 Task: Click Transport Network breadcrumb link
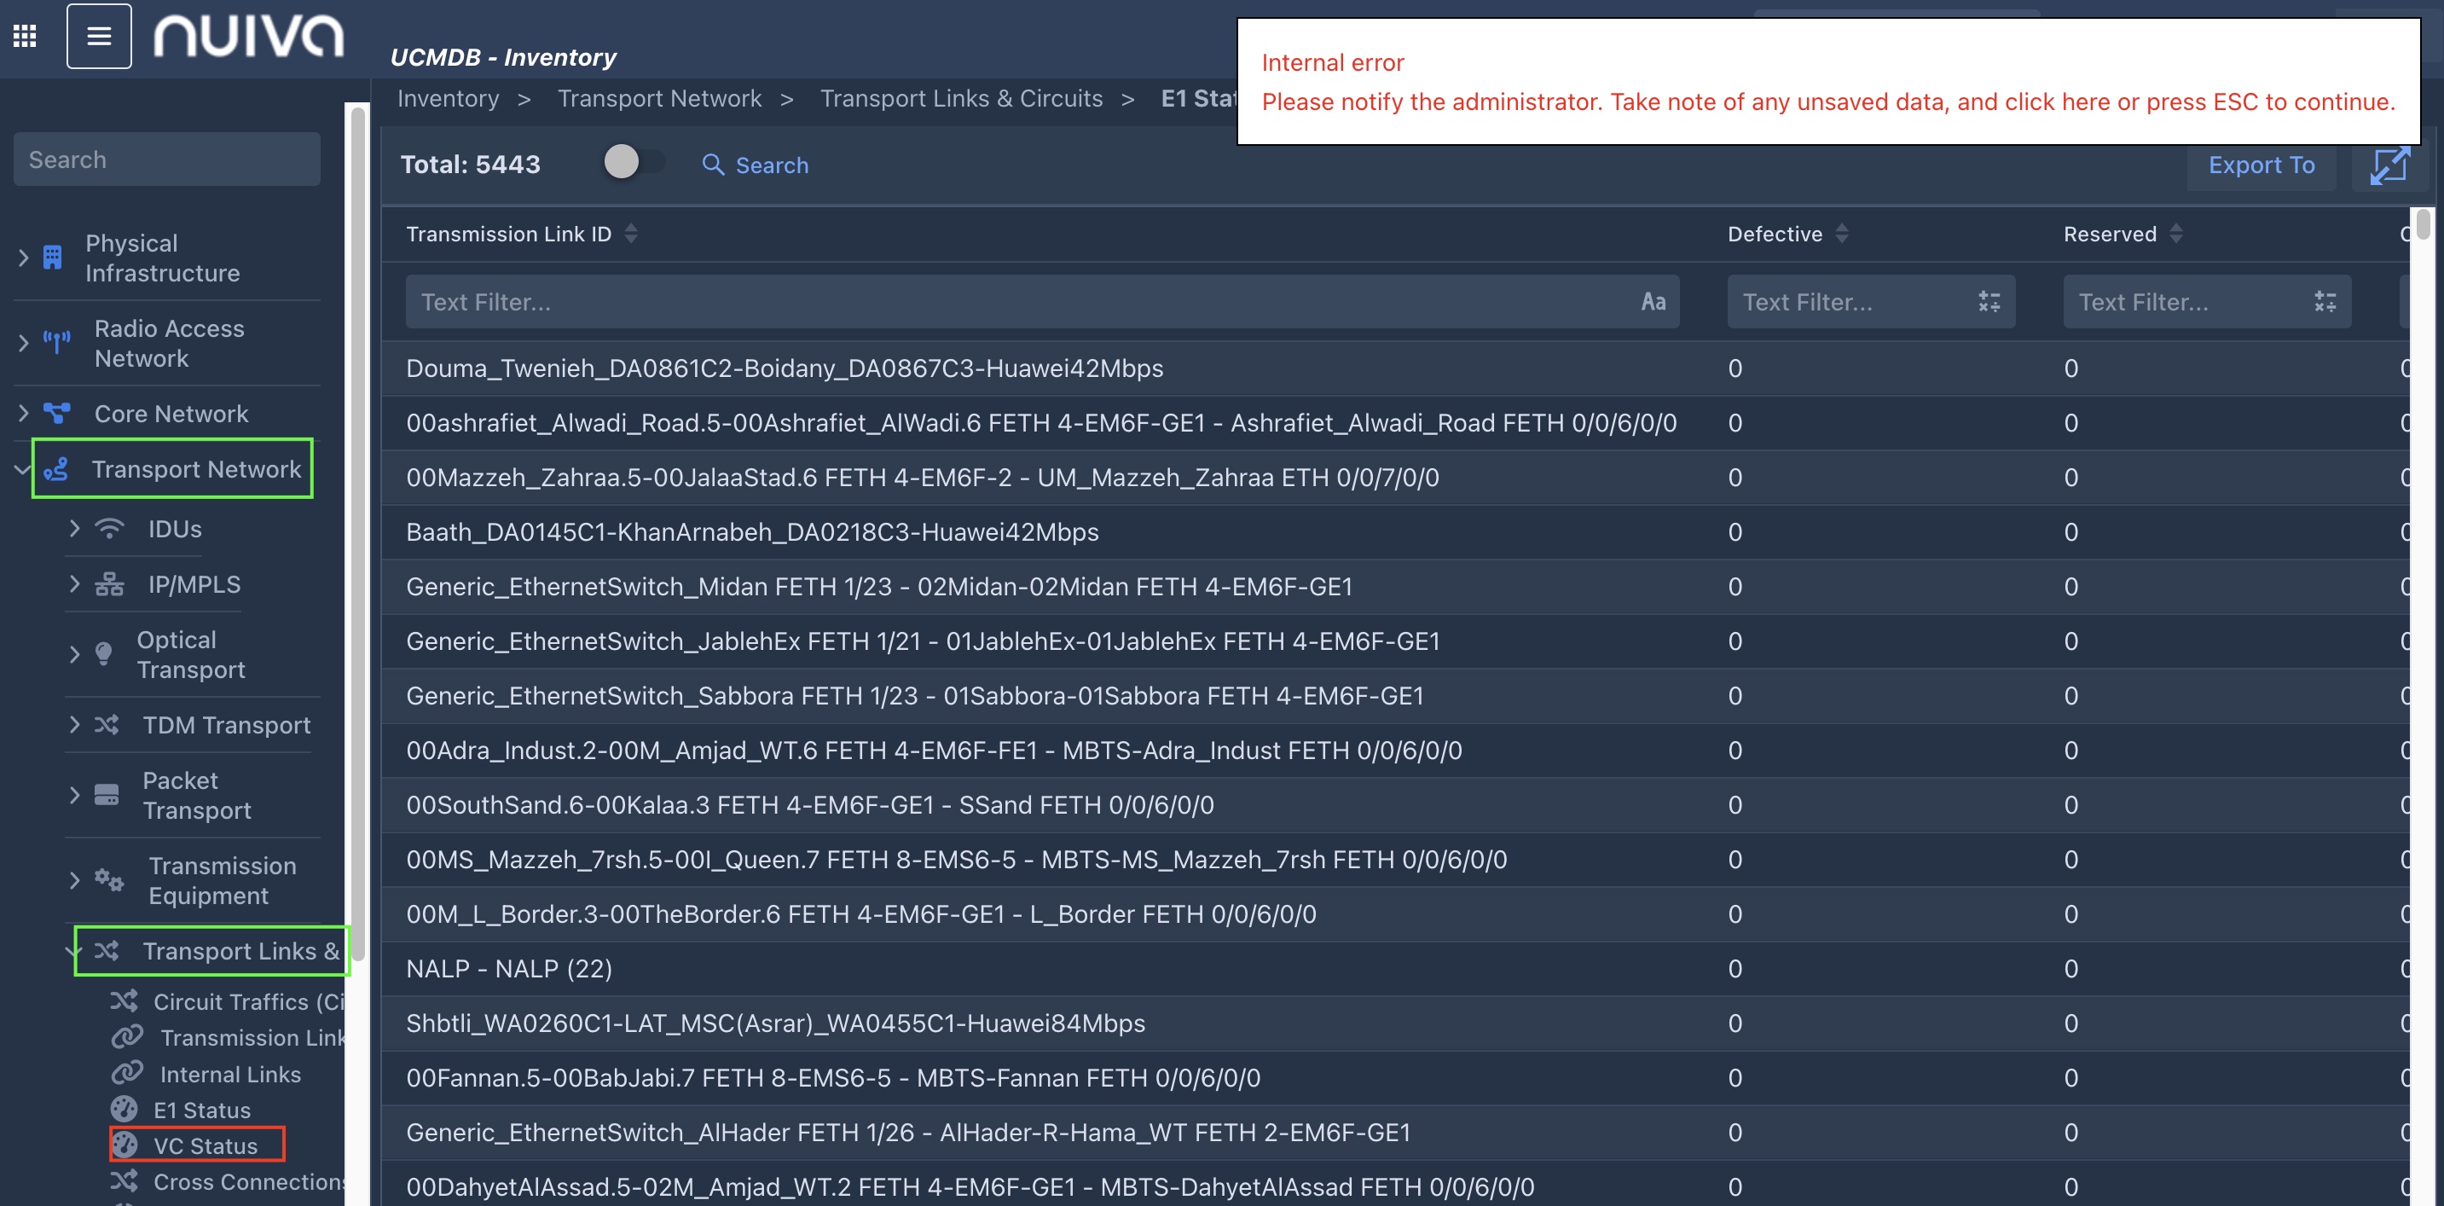[658, 99]
